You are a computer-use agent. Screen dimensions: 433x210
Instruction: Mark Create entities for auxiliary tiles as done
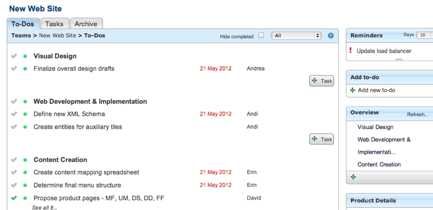(14, 127)
